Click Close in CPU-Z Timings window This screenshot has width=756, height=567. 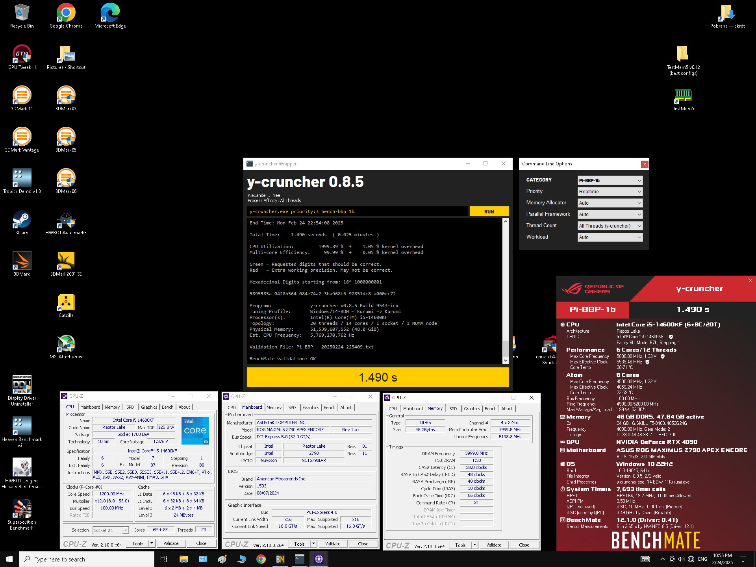pos(524,545)
